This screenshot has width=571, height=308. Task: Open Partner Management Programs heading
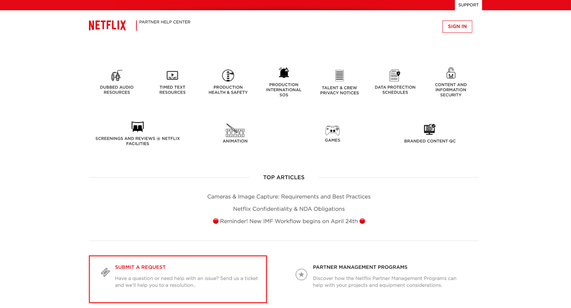[x=360, y=267]
